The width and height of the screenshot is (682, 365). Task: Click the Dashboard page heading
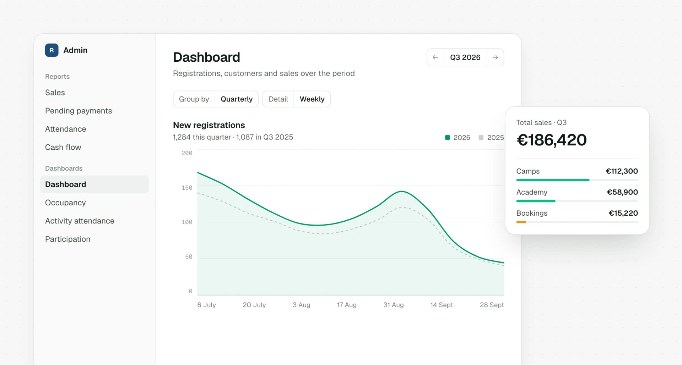pyautogui.click(x=207, y=57)
